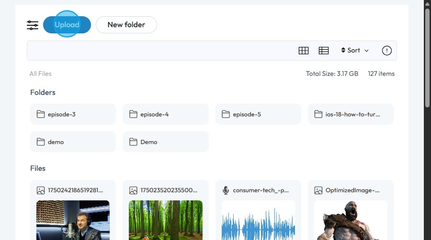
Task: Click image icon of OptimizedImage file
Action: tap(318, 190)
